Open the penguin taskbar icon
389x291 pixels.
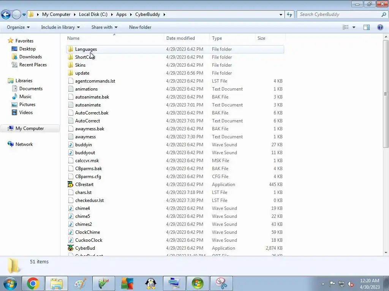click(x=150, y=283)
